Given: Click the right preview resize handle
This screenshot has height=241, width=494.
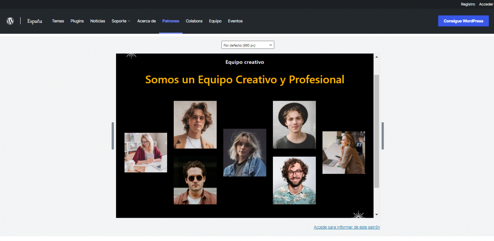Looking at the screenshot, I should pos(382,136).
